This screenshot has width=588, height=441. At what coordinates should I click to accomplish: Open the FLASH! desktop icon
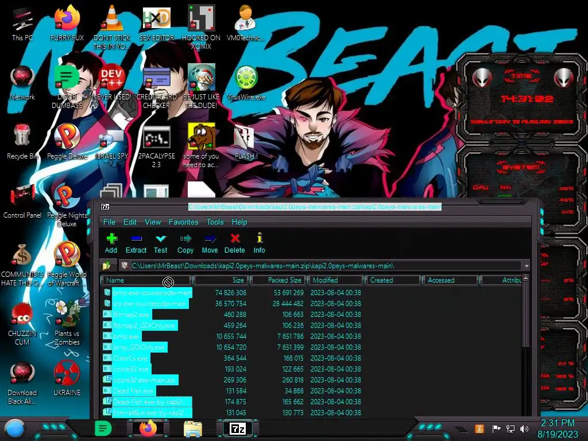coord(246,142)
